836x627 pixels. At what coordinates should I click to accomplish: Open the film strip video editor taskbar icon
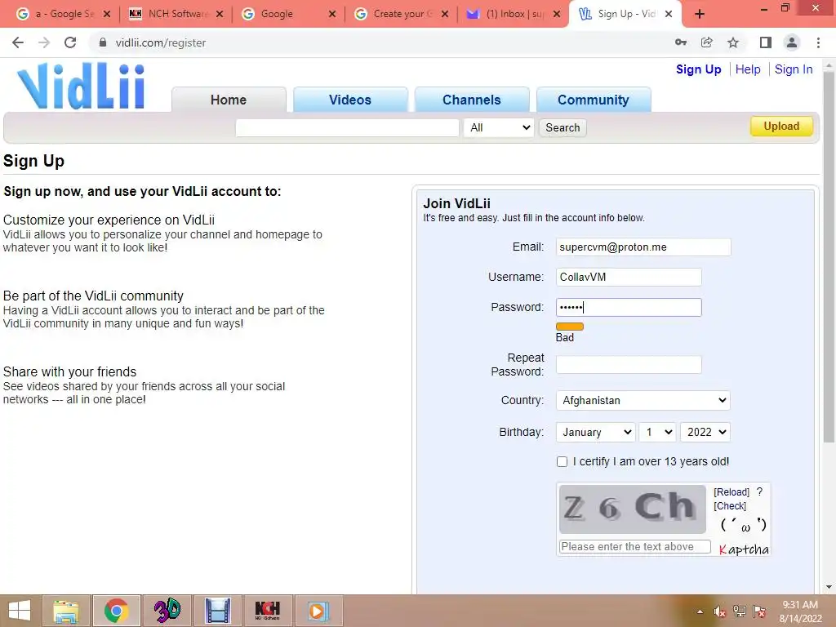pos(217,611)
